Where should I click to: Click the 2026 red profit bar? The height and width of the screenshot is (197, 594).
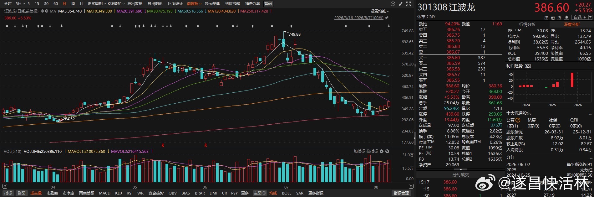tap(572, 80)
